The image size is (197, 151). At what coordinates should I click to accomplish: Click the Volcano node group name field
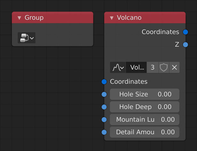(x=137, y=67)
